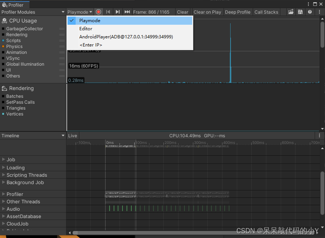The image size is (325, 238).
Task: Toggle Clear on Play
Action: pos(207,12)
